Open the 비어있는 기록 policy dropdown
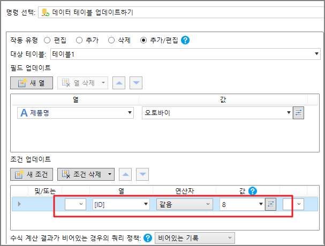The width and height of the screenshot is (325, 246). pos(230,238)
